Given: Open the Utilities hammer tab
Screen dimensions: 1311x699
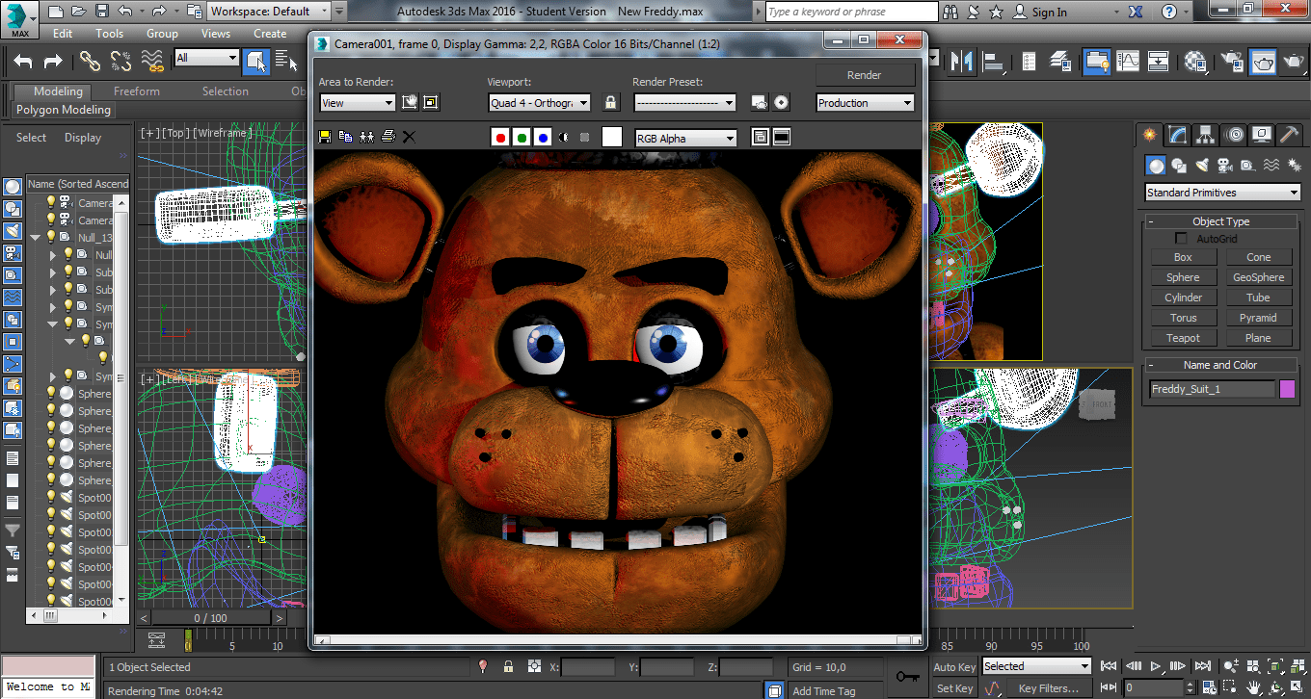Looking at the screenshot, I should click(1289, 135).
